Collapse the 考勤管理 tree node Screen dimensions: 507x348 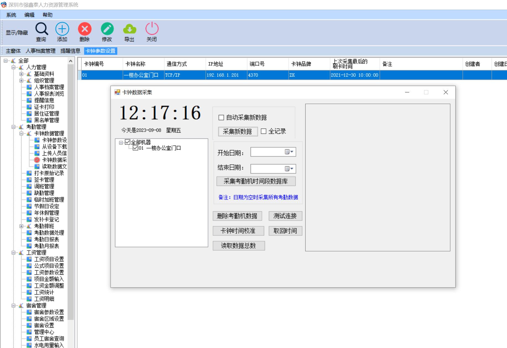click(x=13, y=127)
